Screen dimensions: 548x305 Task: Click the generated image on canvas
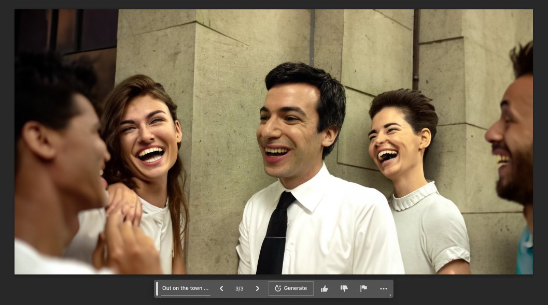(274, 142)
